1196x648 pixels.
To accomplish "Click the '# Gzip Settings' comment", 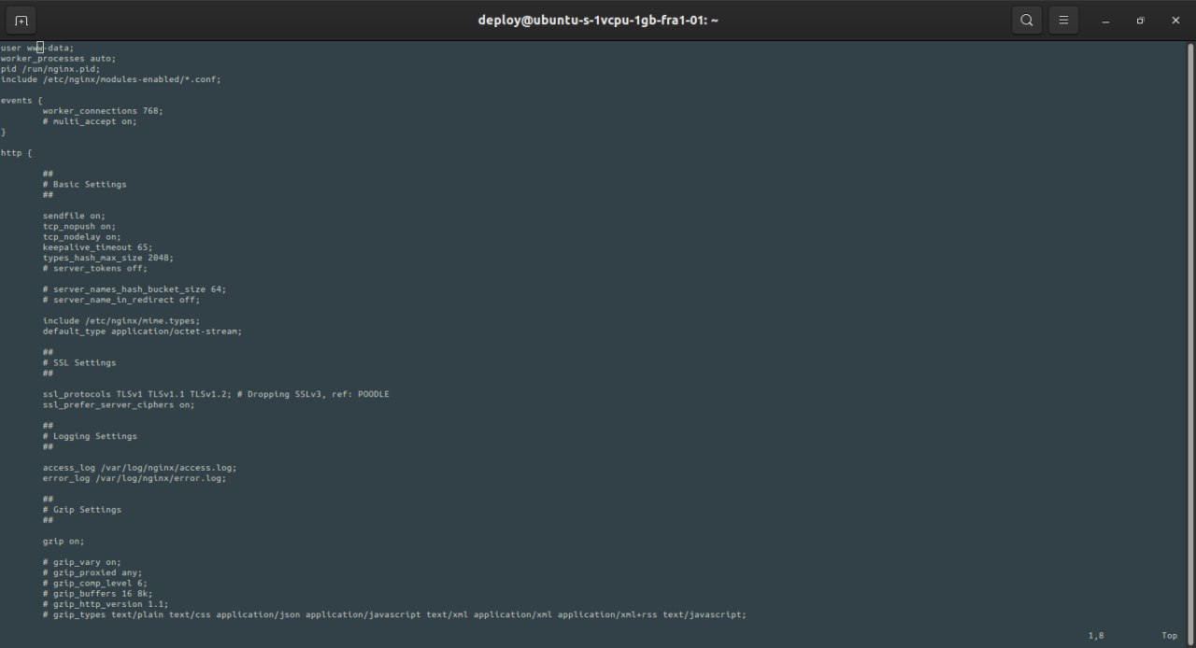I will 82,510.
